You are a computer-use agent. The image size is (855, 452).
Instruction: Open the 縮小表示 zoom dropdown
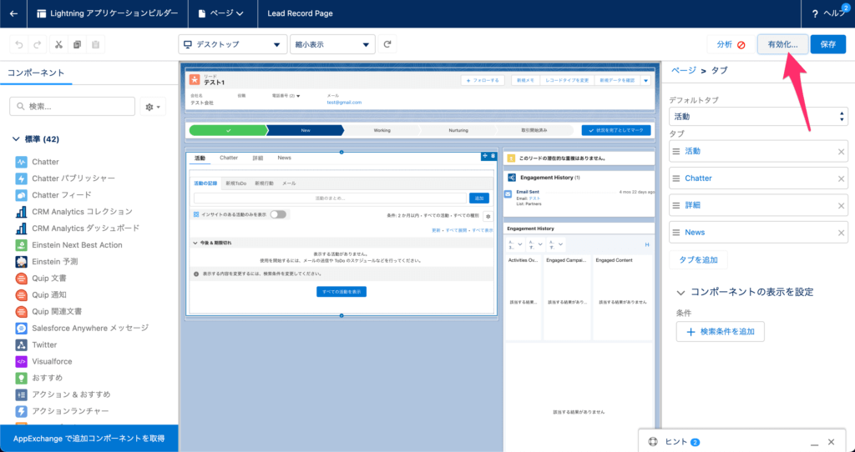[332, 44]
